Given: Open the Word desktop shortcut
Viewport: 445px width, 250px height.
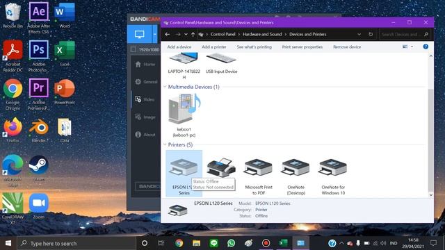Looking at the screenshot, I should 65,15.
